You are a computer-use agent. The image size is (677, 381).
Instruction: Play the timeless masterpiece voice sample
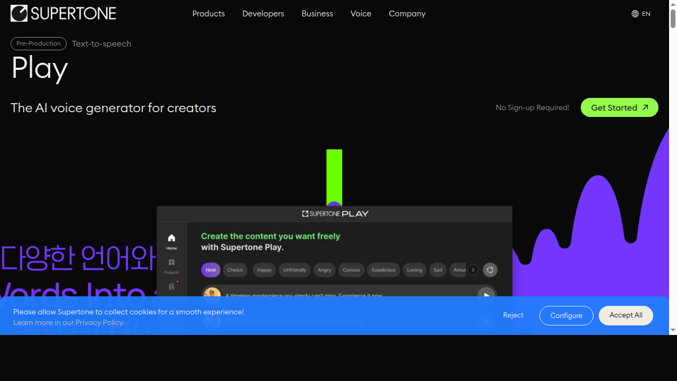[x=486, y=295]
